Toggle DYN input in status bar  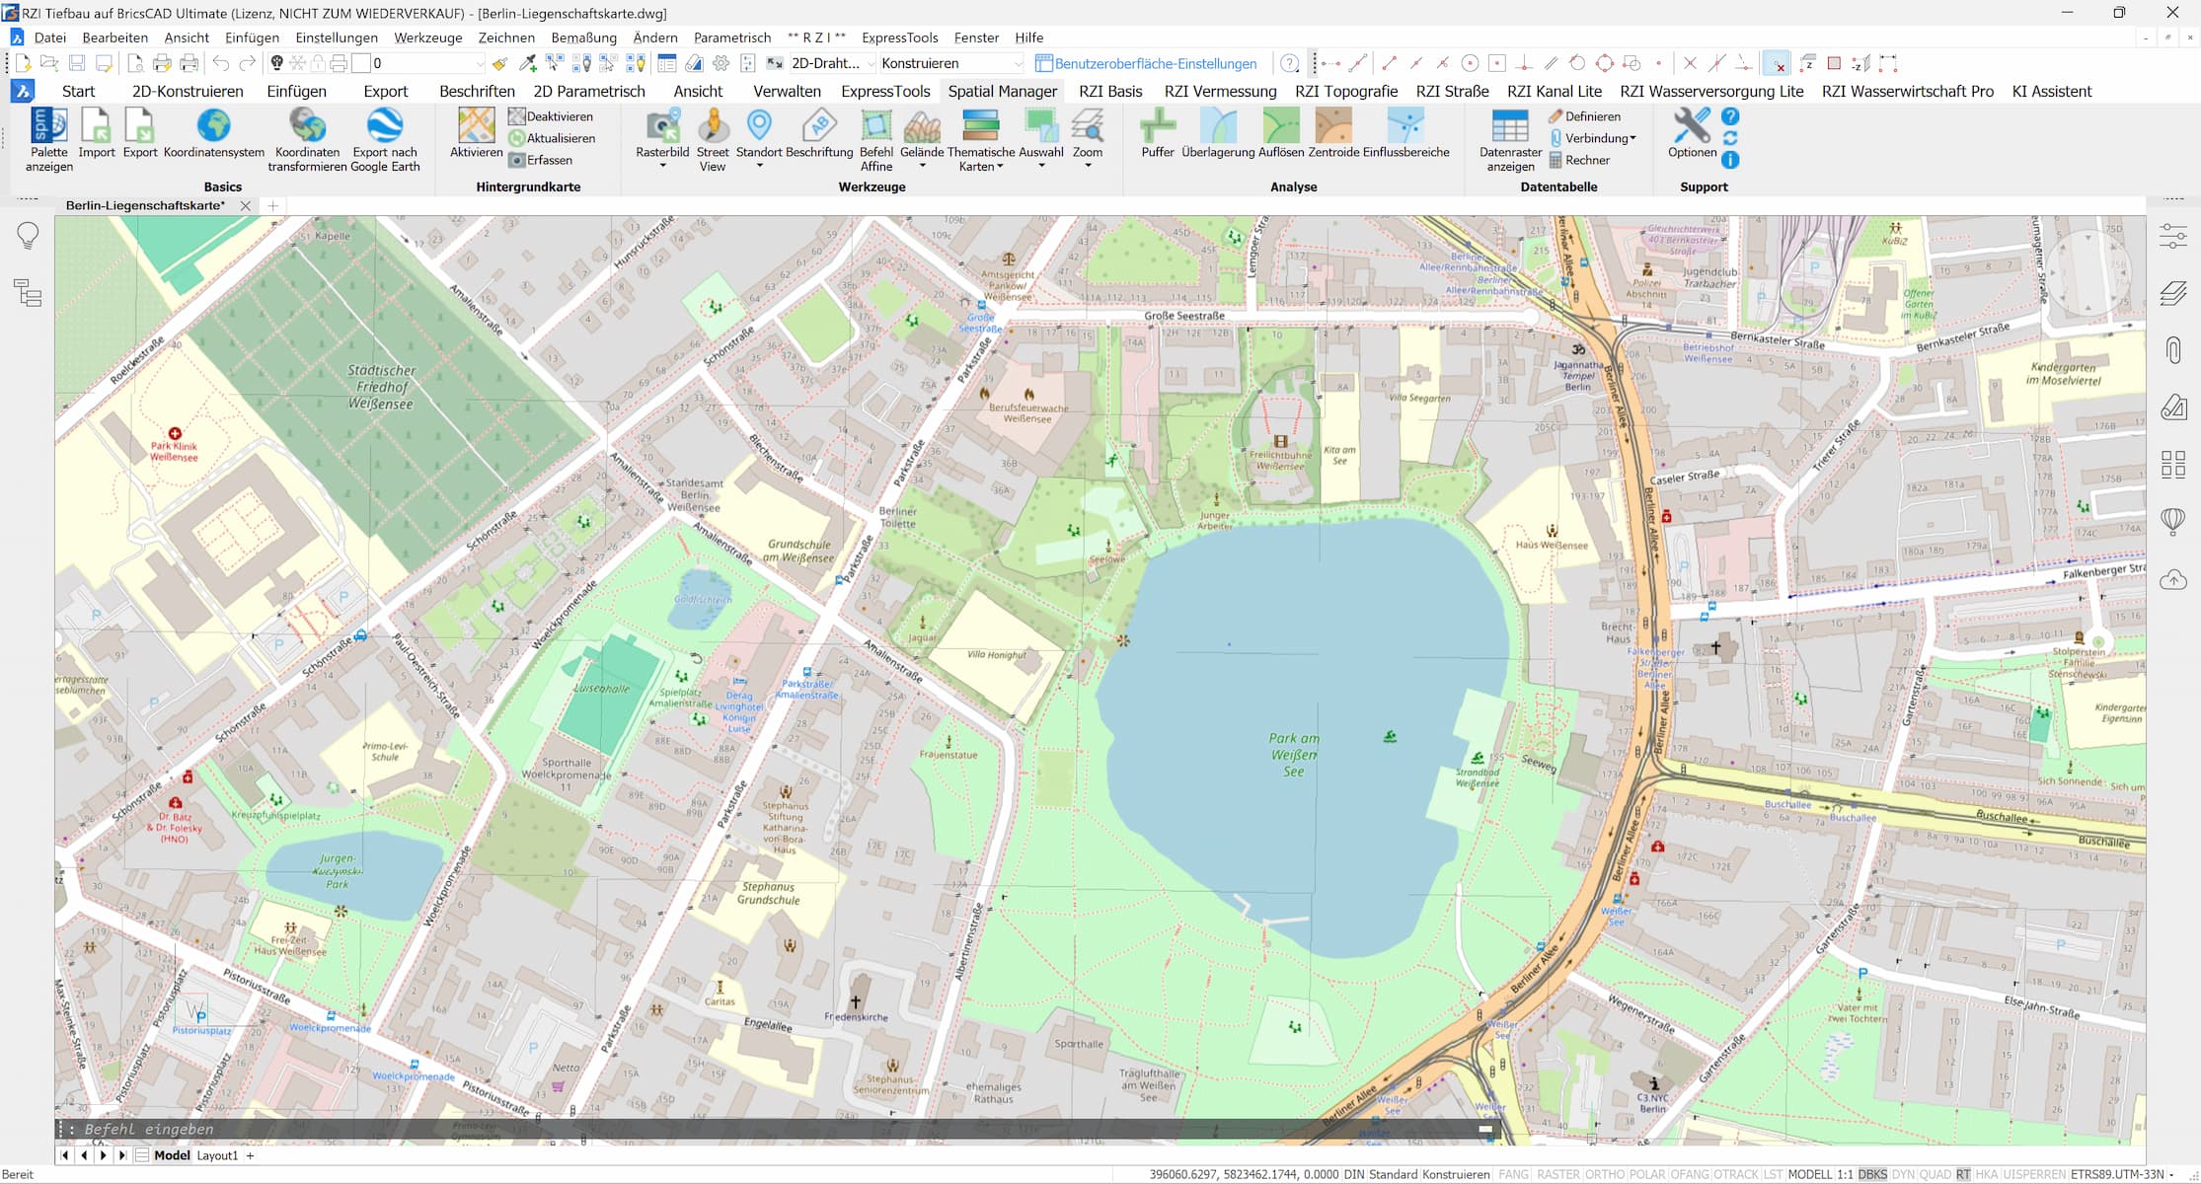(x=1903, y=1174)
